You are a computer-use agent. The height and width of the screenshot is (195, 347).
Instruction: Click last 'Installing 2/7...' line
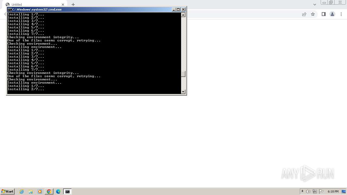pos(26,89)
